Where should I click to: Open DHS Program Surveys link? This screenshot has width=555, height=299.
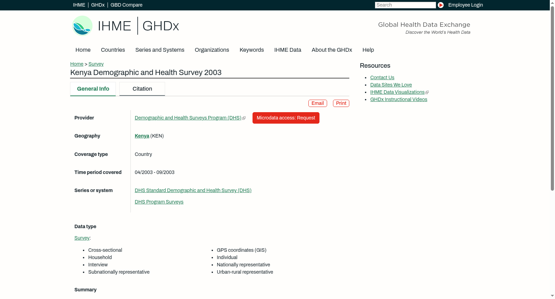tap(159, 202)
